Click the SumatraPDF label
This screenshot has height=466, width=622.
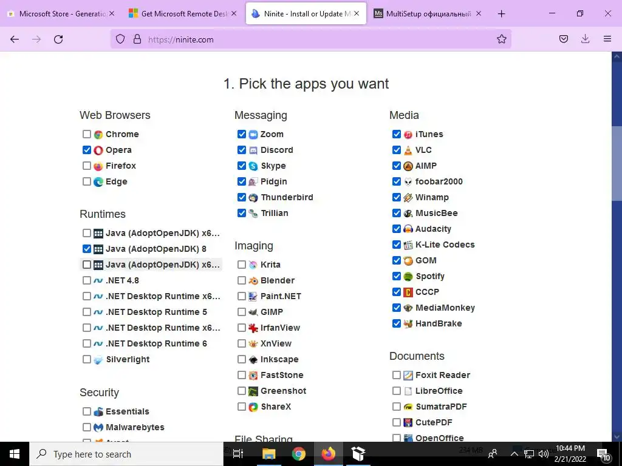(441, 407)
